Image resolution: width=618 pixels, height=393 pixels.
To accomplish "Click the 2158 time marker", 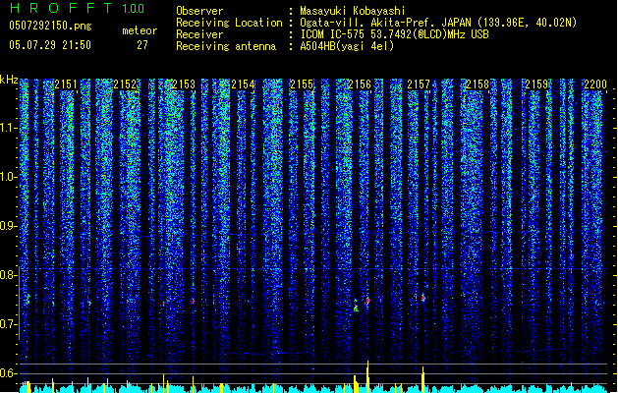I will tap(478, 84).
